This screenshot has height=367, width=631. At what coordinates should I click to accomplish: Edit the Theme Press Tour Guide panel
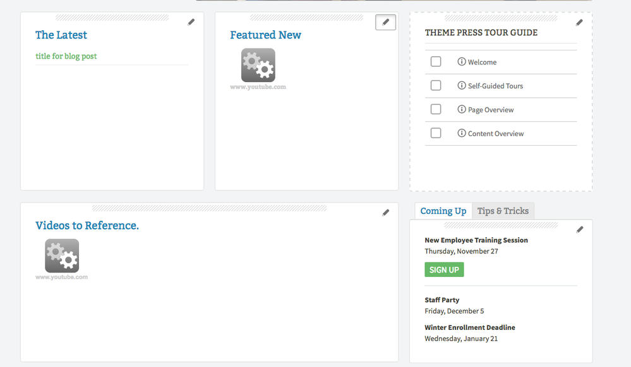pos(579,23)
